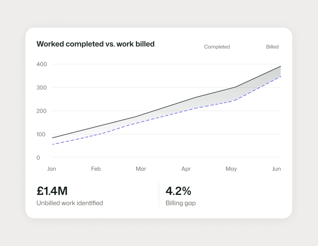Image resolution: width=318 pixels, height=246 pixels.
Task: Select the Jan month label
Action: tap(52, 169)
